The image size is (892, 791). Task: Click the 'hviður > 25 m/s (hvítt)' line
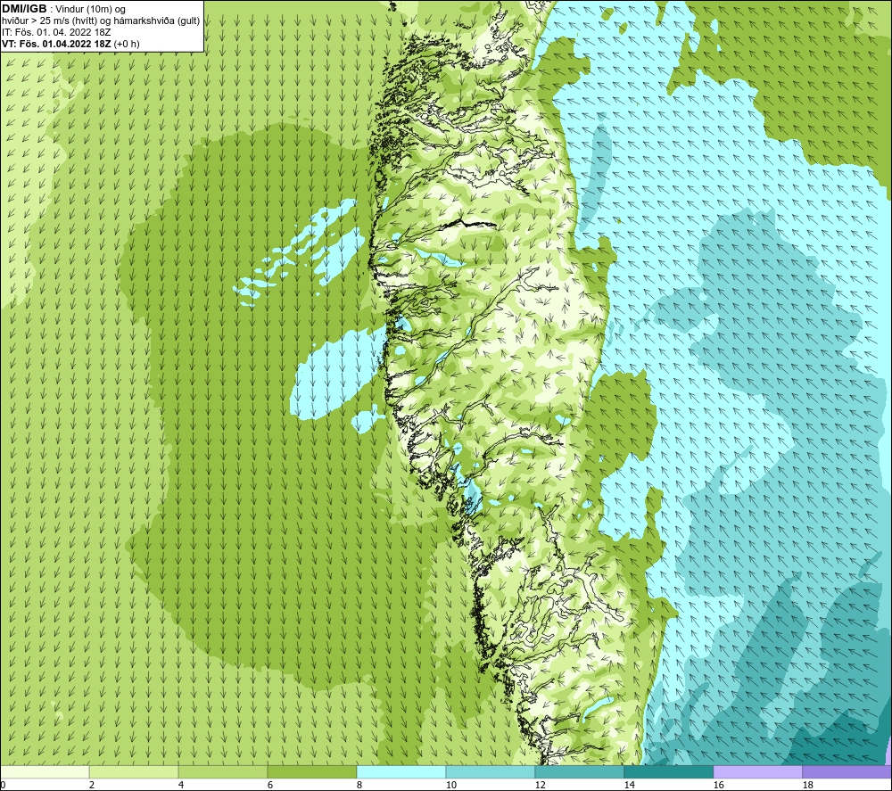tap(101, 21)
